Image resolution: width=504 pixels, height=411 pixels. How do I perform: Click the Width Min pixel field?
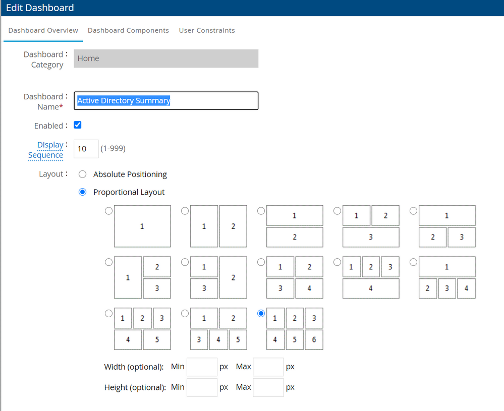[202, 367]
